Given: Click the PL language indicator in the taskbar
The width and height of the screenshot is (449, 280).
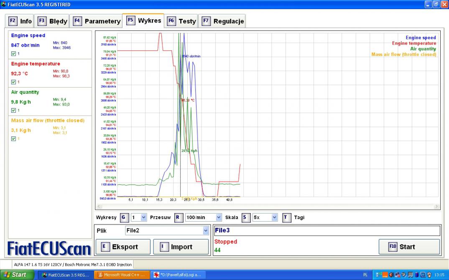Looking at the screenshot, I should tap(365, 275).
